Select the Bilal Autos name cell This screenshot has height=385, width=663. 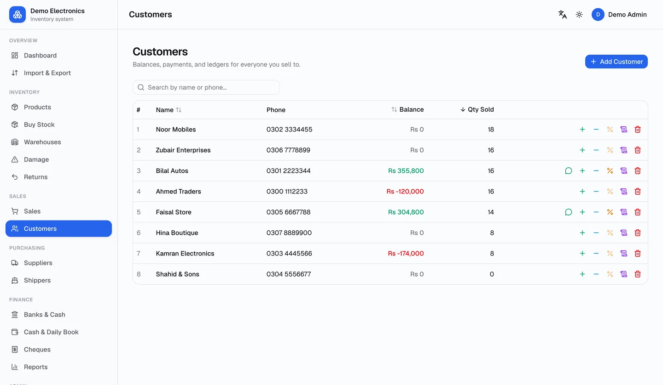tap(172, 171)
